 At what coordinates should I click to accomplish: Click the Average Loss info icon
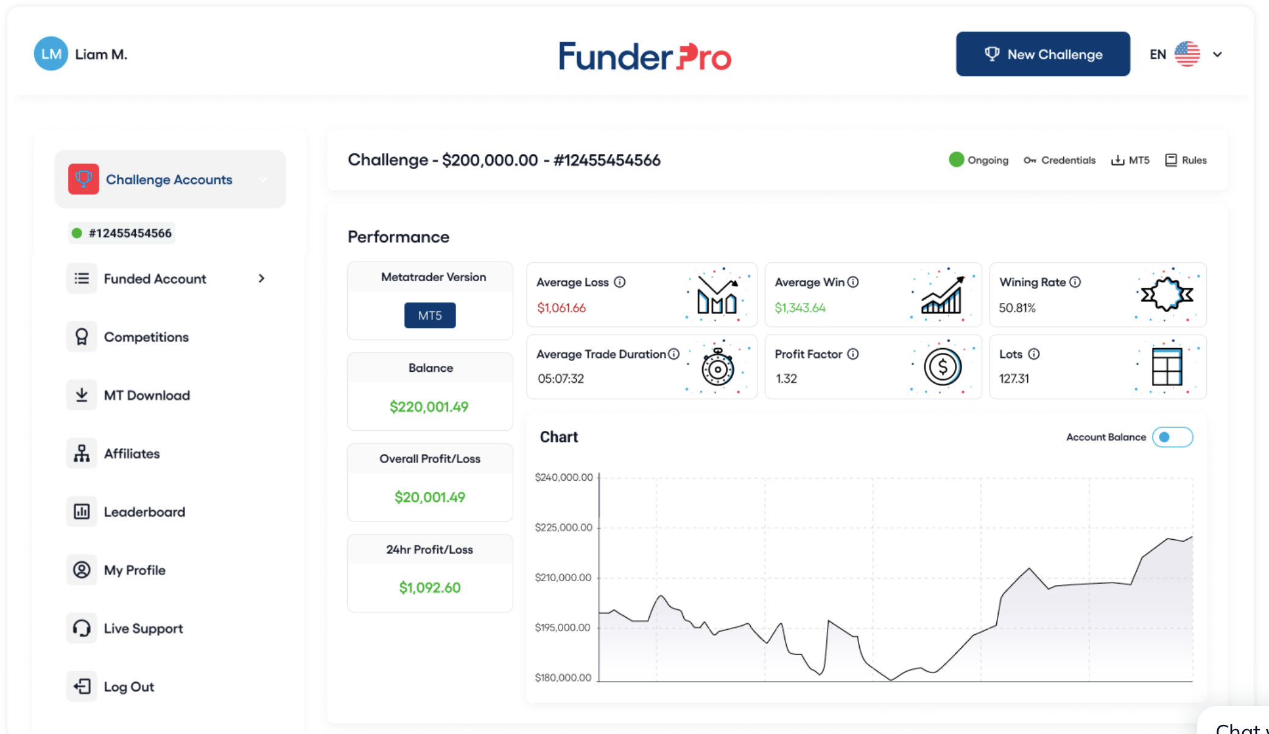[620, 282]
